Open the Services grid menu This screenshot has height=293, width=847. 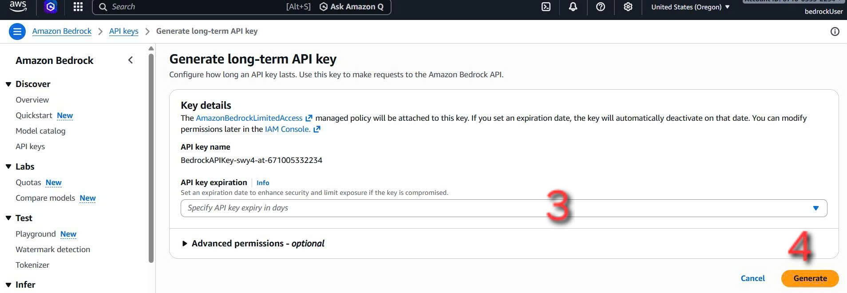click(x=78, y=7)
